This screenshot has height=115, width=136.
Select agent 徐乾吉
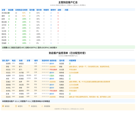click(21, 64)
